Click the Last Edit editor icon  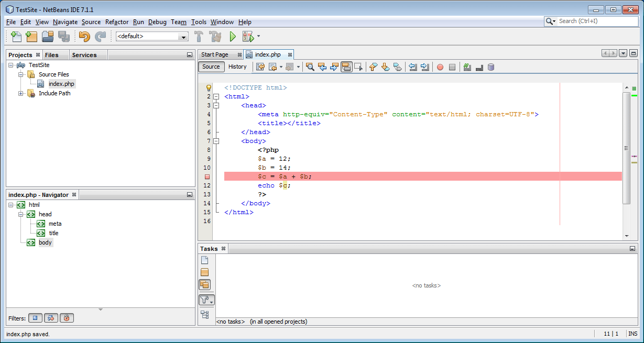(260, 67)
